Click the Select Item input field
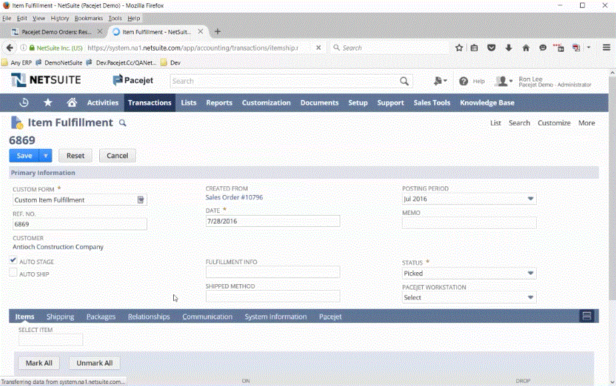Screen dimensions: 616x386 pyautogui.click(x=51, y=339)
